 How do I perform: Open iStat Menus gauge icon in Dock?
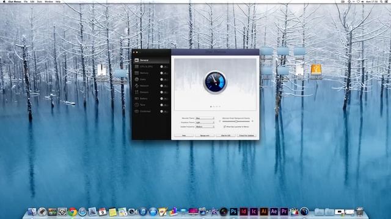pyautogui.click(x=304, y=212)
